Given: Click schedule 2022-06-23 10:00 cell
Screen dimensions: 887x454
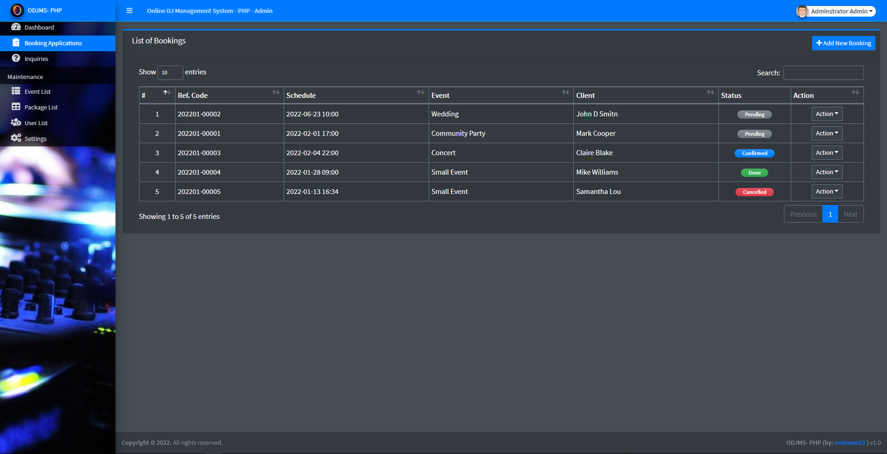Looking at the screenshot, I should (x=356, y=114).
